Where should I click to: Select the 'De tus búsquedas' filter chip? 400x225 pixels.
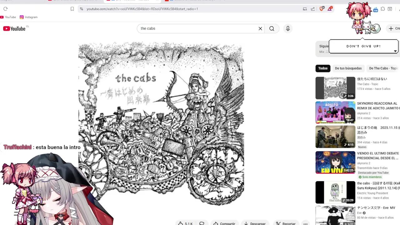pyautogui.click(x=348, y=68)
